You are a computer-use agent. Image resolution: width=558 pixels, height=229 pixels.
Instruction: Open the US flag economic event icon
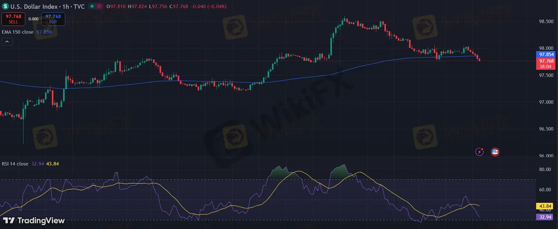(x=495, y=152)
